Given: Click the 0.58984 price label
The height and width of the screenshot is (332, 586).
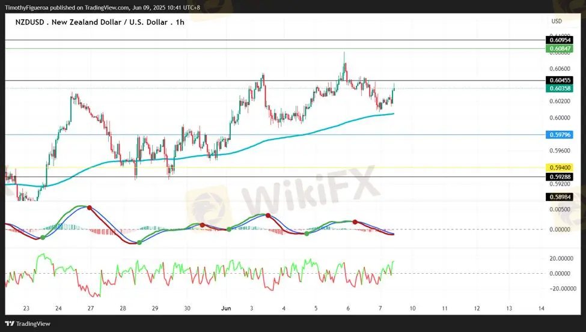Looking at the screenshot, I should pyautogui.click(x=559, y=197).
